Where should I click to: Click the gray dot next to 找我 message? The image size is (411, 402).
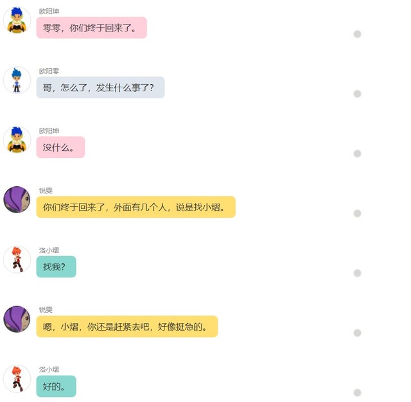[x=357, y=273]
